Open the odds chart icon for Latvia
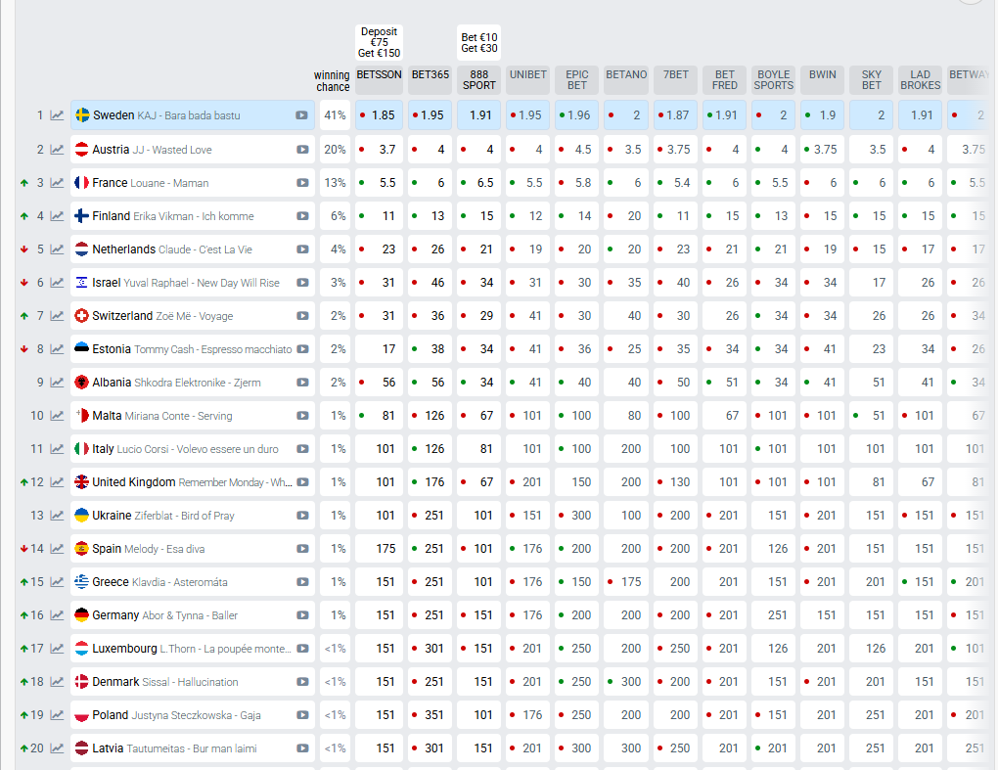The height and width of the screenshot is (770, 998). click(58, 748)
